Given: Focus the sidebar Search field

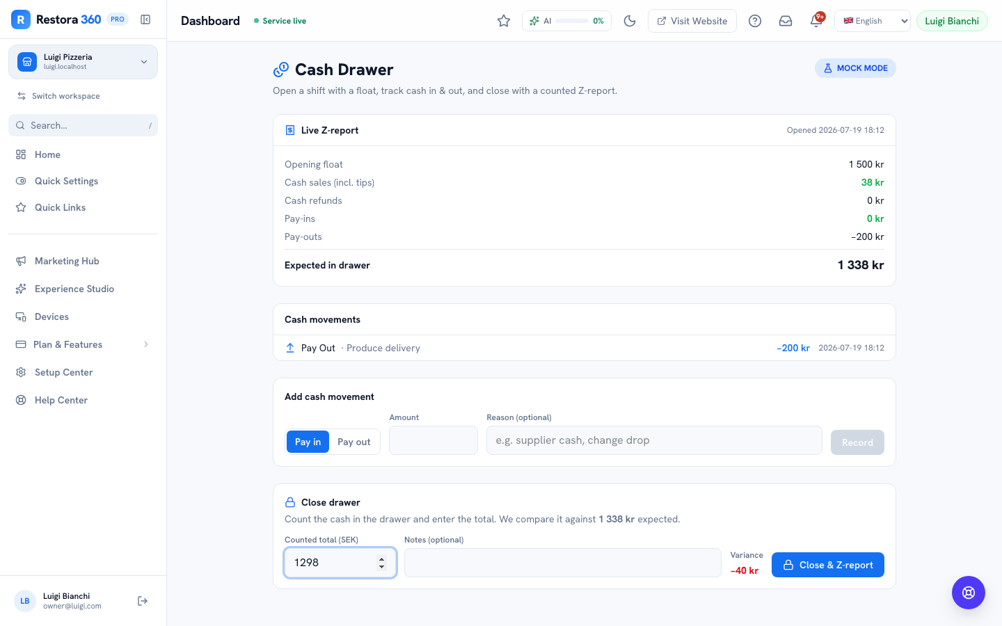Looking at the screenshot, I should pos(83,125).
